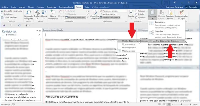Open Panel de revisiones dropdown arrow
The image size is (200, 106).
tap(119, 17)
